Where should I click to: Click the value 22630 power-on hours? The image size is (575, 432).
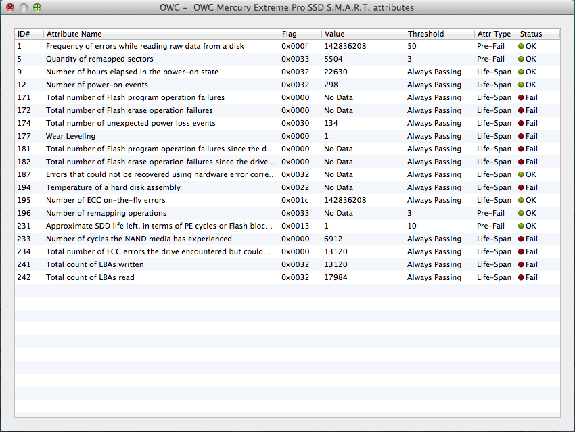pyautogui.click(x=336, y=72)
